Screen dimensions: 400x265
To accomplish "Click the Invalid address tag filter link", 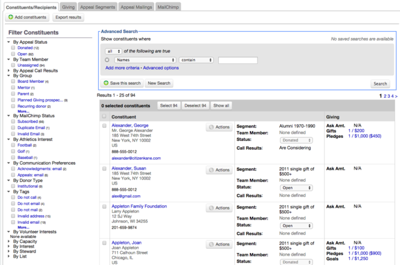I will [31, 216].
